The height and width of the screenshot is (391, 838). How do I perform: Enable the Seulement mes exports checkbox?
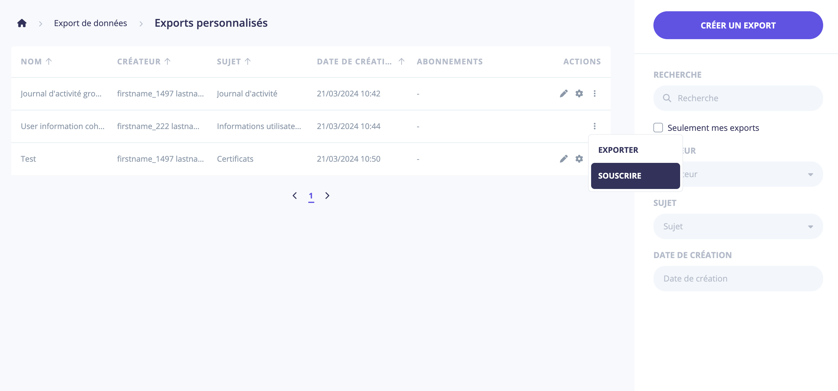point(658,128)
